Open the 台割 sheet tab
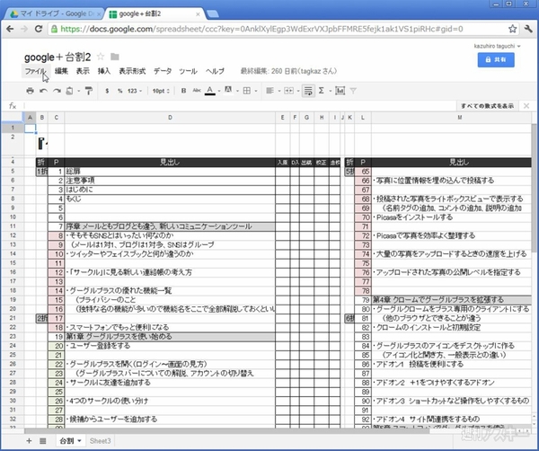Image resolution: width=539 pixels, height=451 pixels. [x=70, y=441]
